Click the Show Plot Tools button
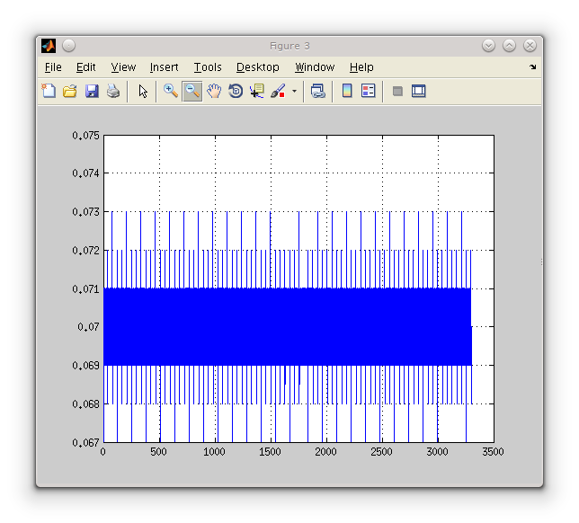The image size is (579, 523). pyautogui.click(x=418, y=91)
